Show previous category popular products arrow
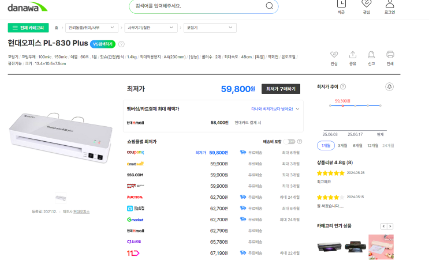Viewport: 429px width, 276px height. (383, 226)
